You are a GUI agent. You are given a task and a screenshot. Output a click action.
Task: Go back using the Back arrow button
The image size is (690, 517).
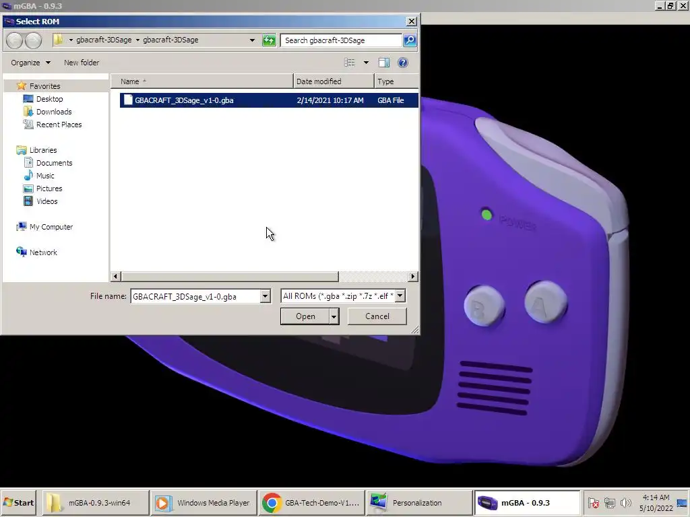(x=15, y=40)
